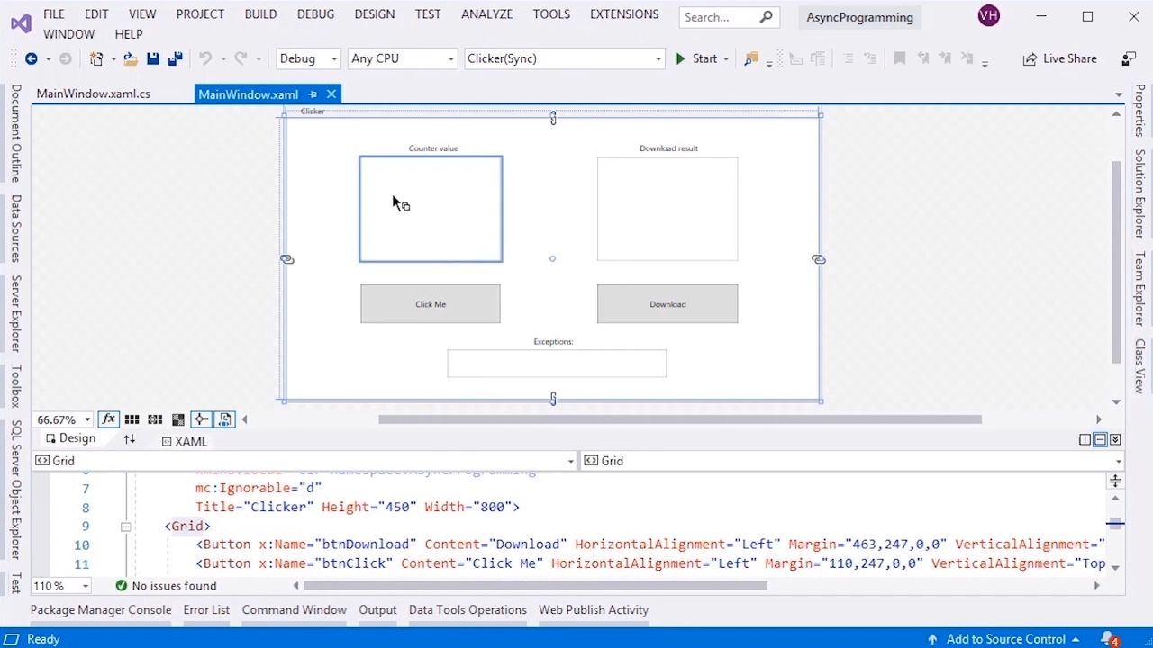This screenshot has width=1153, height=648.
Task: Click the search magnifier icon
Action: click(767, 16)
